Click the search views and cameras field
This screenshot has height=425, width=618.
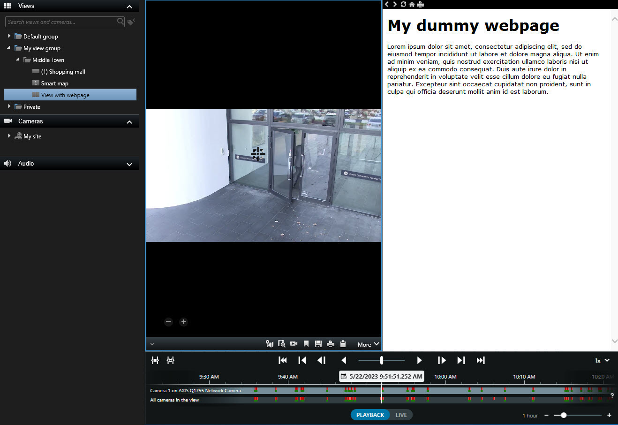(x=61, y=22)
